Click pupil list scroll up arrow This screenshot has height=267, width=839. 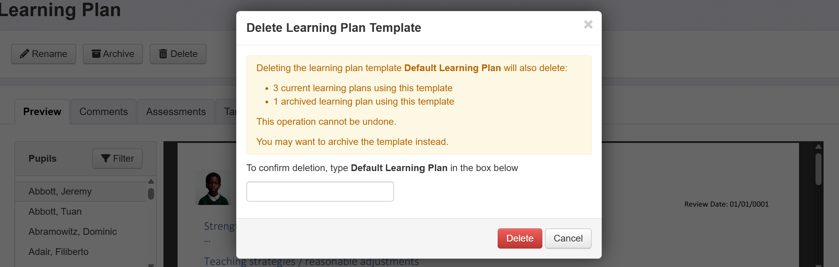[x=151, y=181]
